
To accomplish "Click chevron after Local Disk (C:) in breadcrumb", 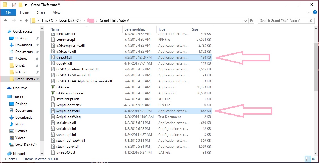I will pos(84,20).
